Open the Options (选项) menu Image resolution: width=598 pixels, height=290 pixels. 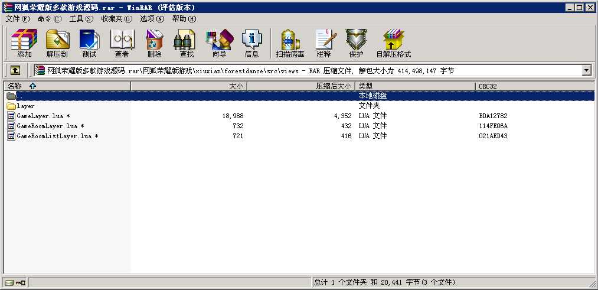(x=152, y=19)
